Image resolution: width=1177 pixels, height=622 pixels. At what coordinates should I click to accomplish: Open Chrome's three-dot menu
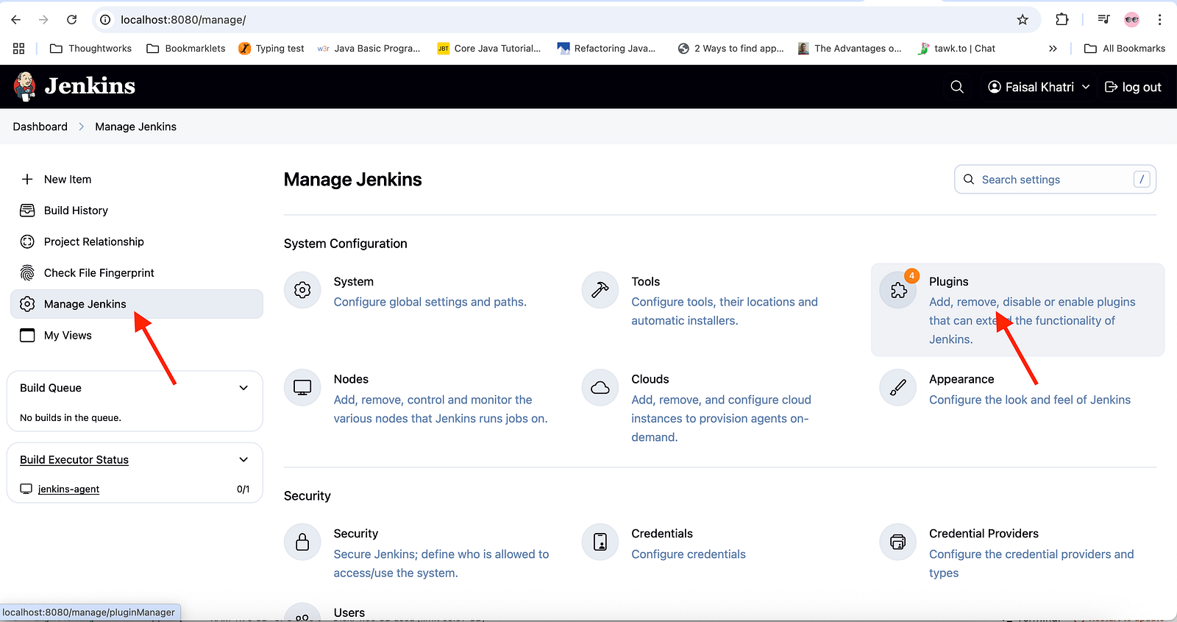pos(1160,20)
